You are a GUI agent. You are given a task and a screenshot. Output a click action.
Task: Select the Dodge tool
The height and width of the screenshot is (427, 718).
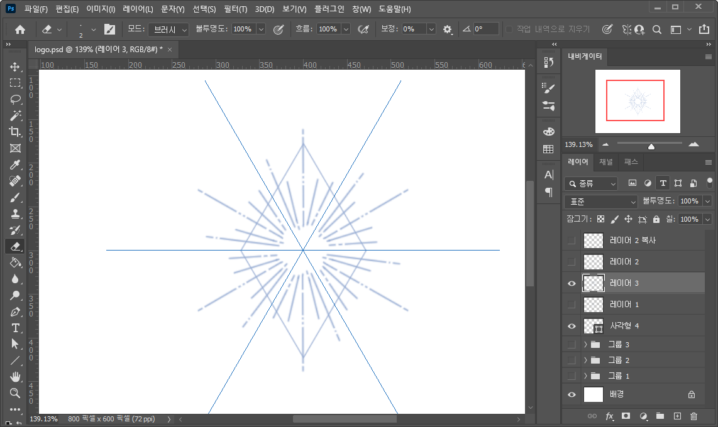(15, 295)
